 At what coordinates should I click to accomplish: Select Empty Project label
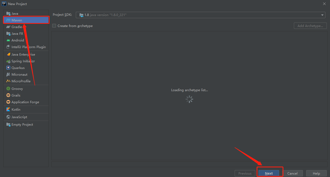(22, 124)
